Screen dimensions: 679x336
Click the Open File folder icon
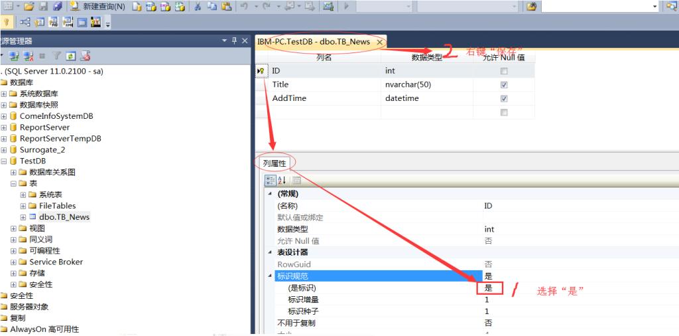pos(28,7)
